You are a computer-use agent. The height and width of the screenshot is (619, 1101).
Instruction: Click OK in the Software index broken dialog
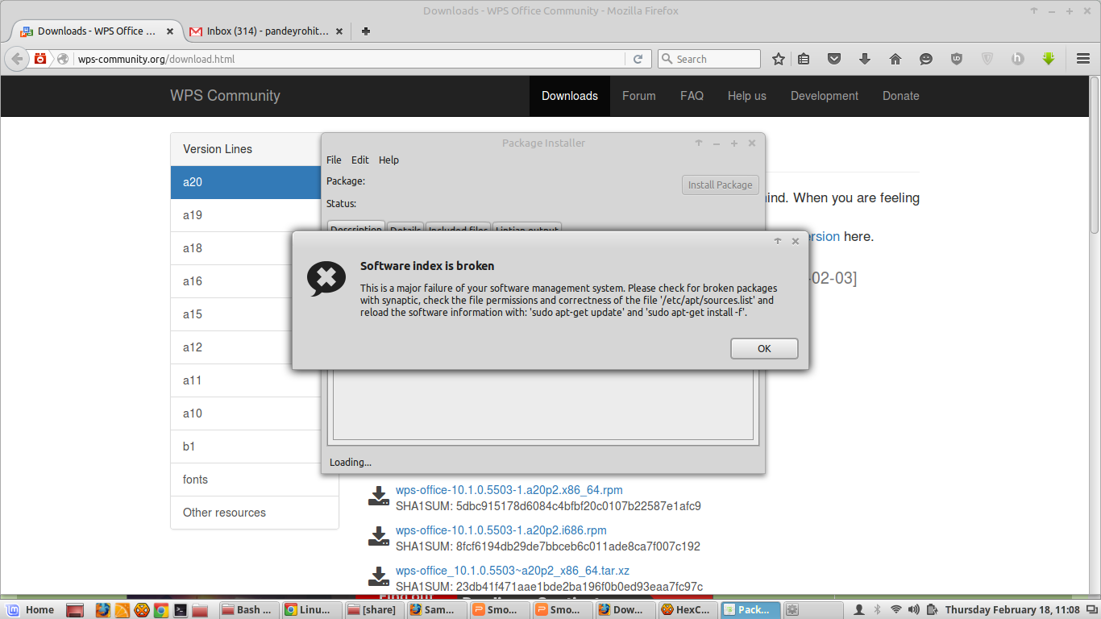click(x=764, y=348)
